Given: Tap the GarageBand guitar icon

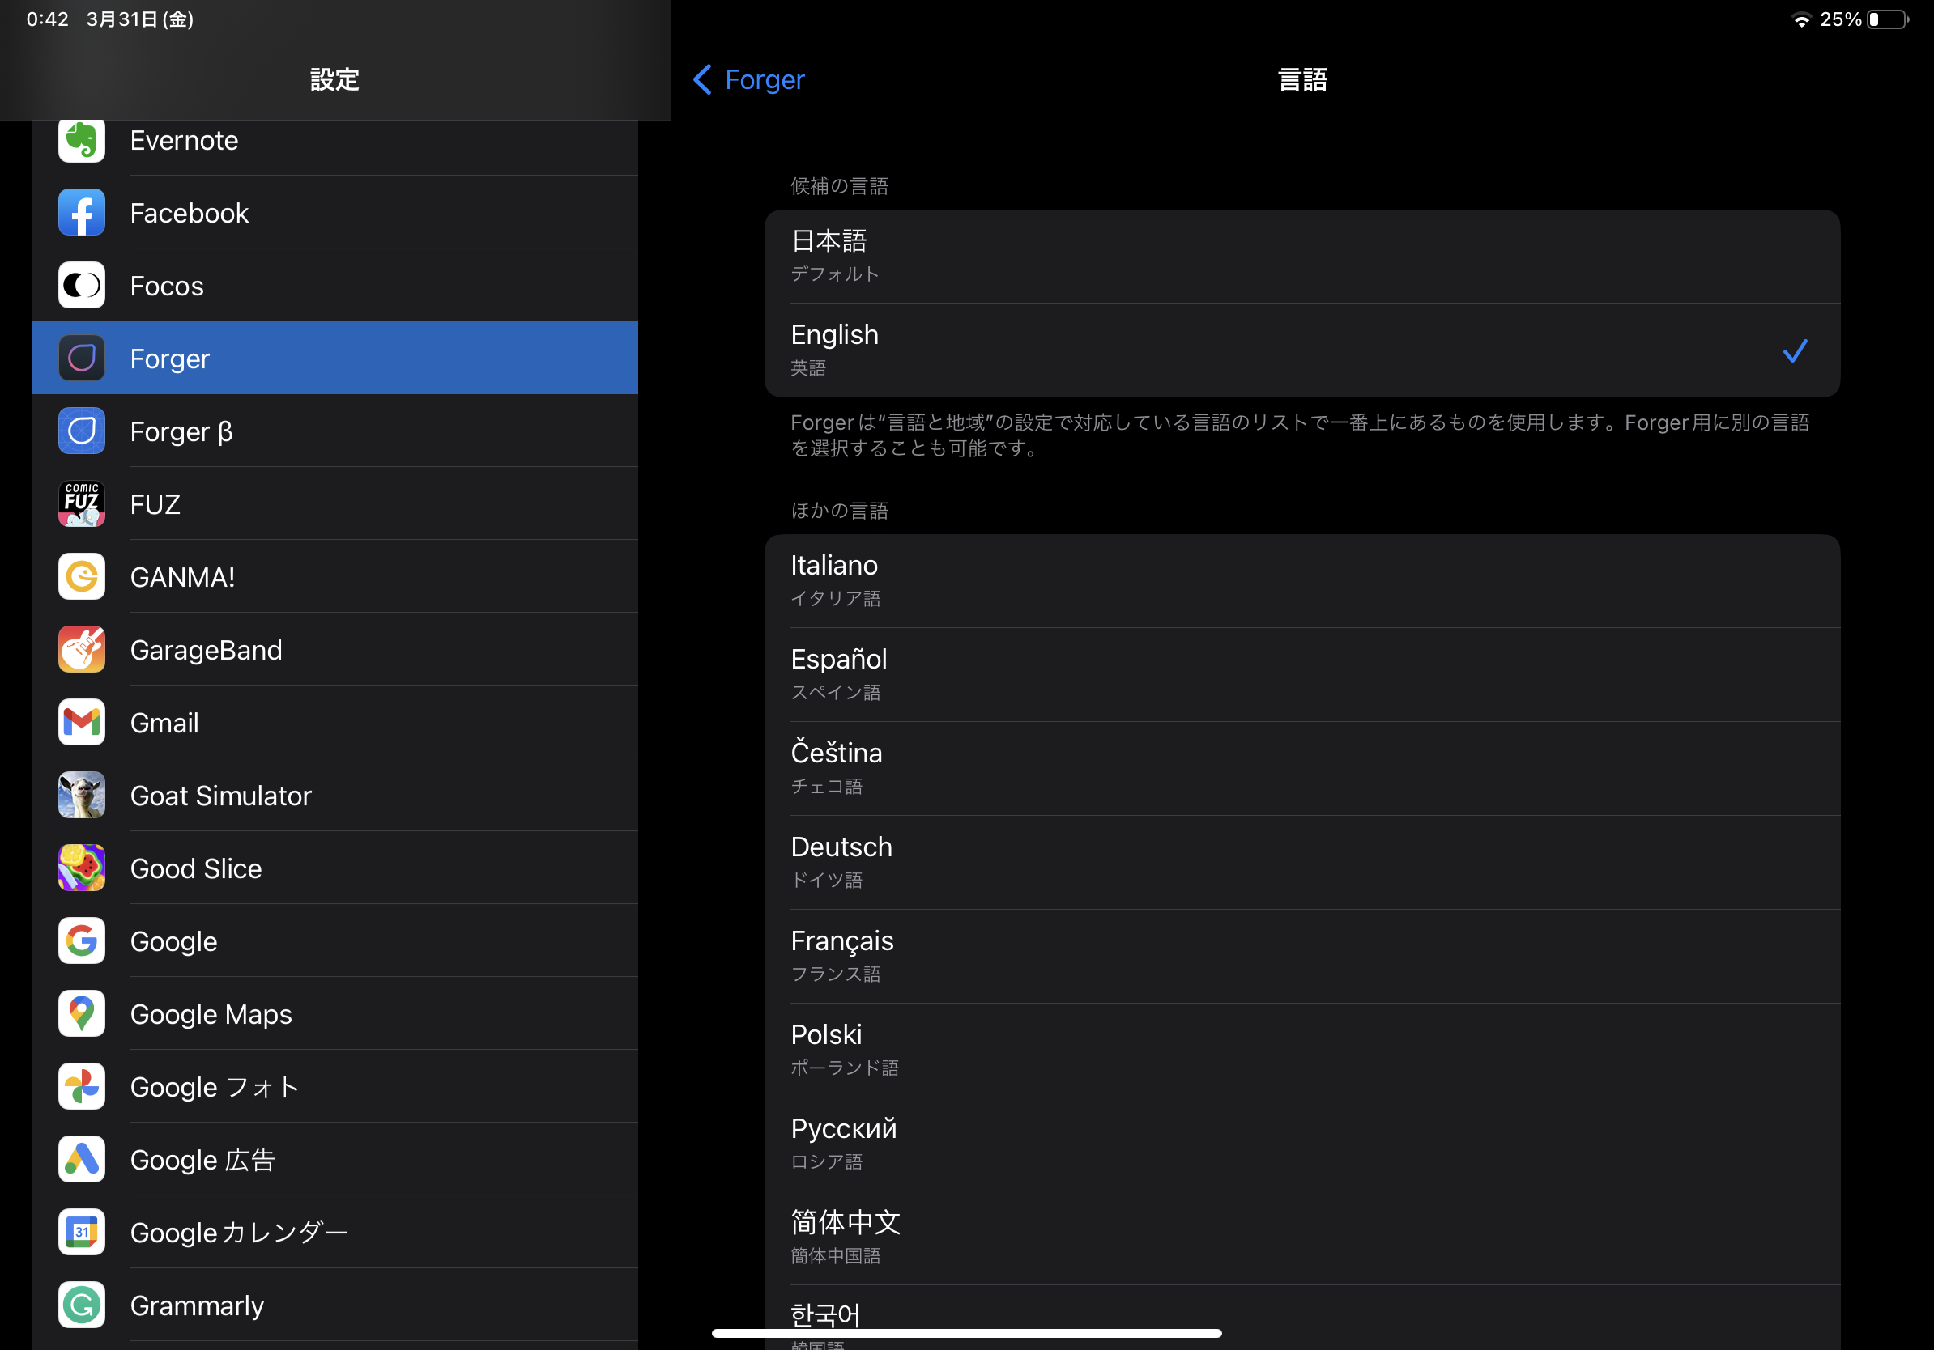Looking at the screenshot, I should coord(82,649).
